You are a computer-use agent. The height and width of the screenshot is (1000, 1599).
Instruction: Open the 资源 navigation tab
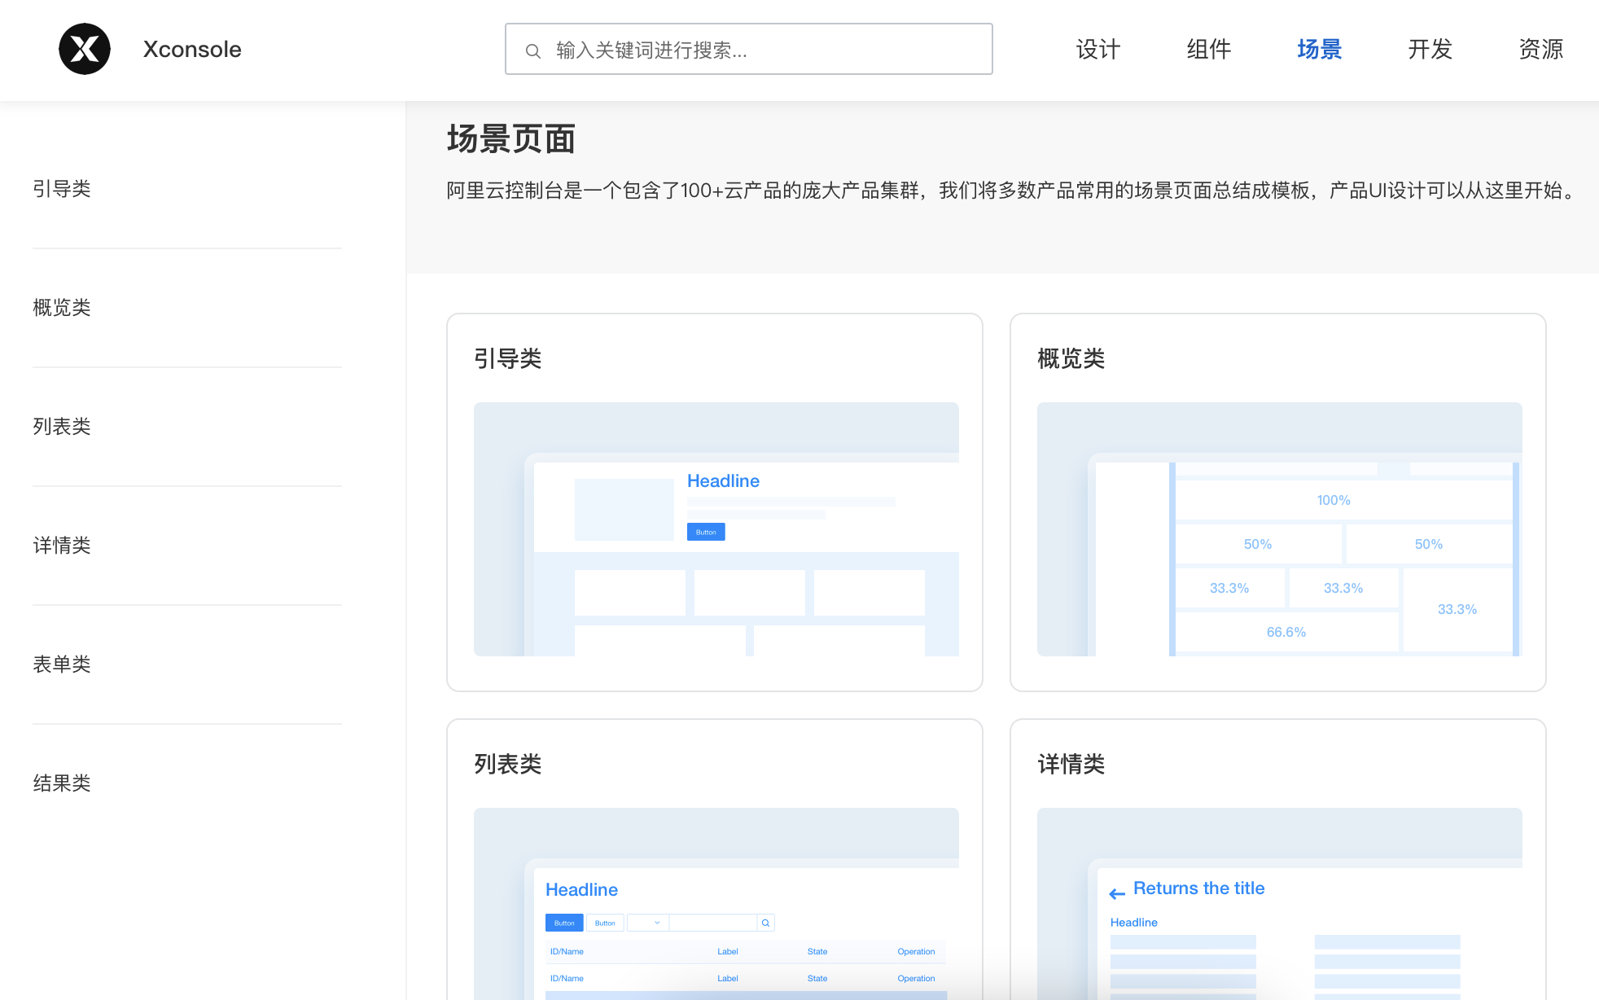click(1540, 50)
